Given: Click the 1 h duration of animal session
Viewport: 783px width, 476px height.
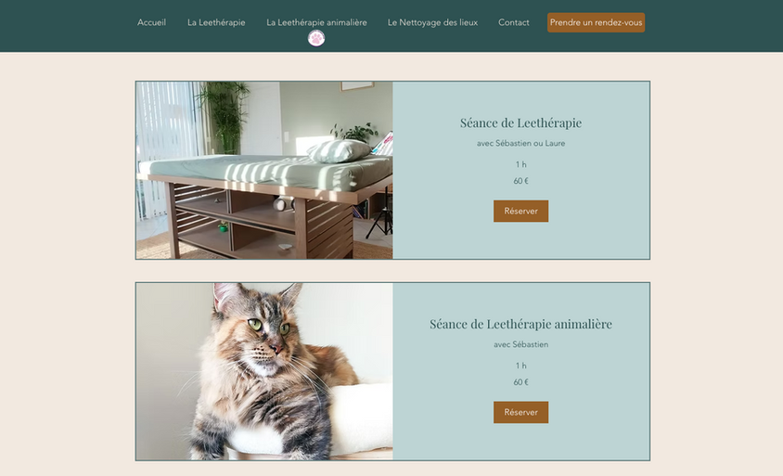Looking at the screenshot, I should tap(520, 367).
